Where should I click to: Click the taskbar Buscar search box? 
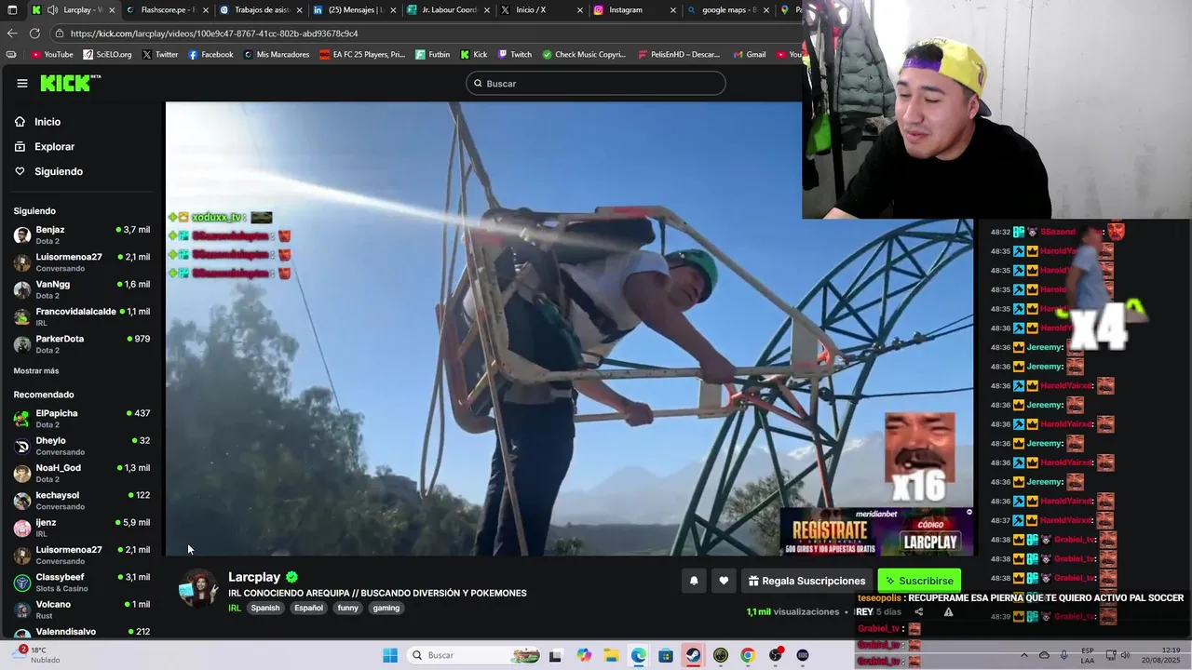[x=475, y=655]
